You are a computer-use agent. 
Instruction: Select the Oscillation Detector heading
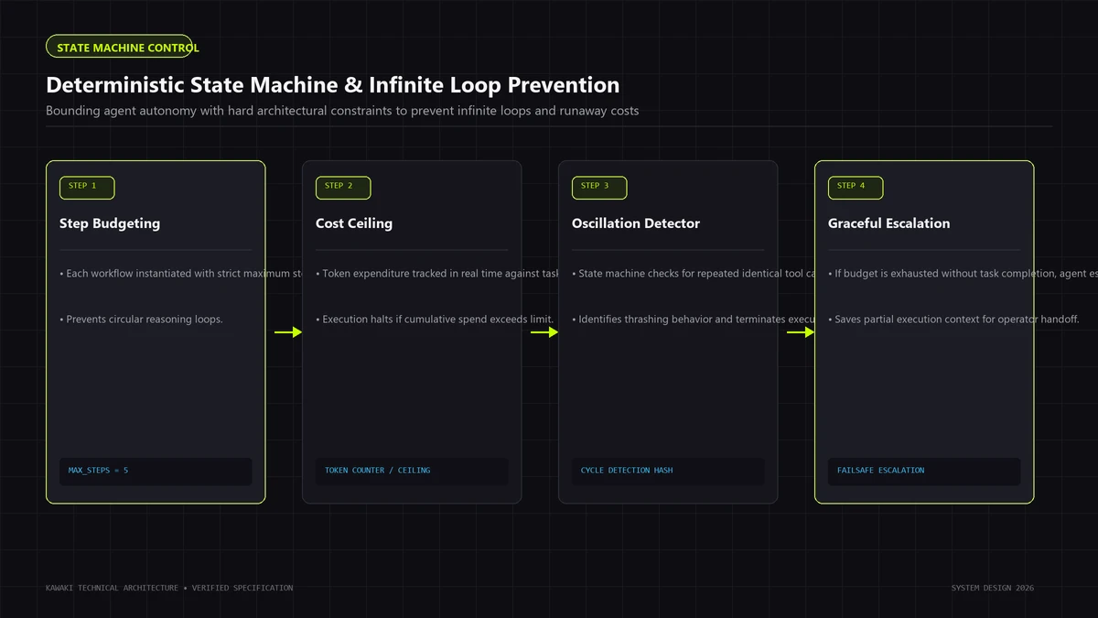pyautogui.click(x=636, y=223)
